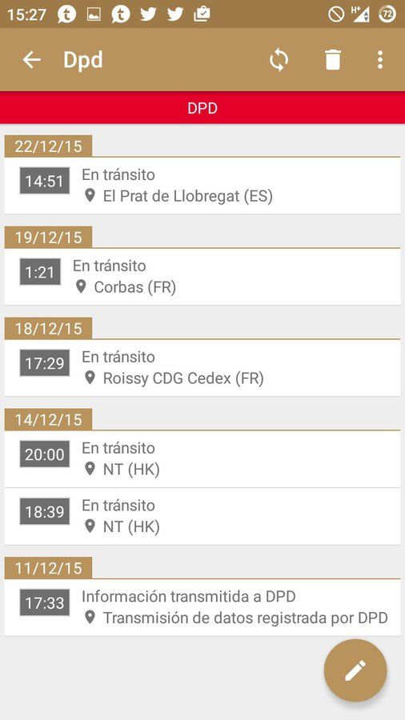Open the three-dot overflow menu
The height and width of the screenshot is (720, 405).
pos(379,60)
